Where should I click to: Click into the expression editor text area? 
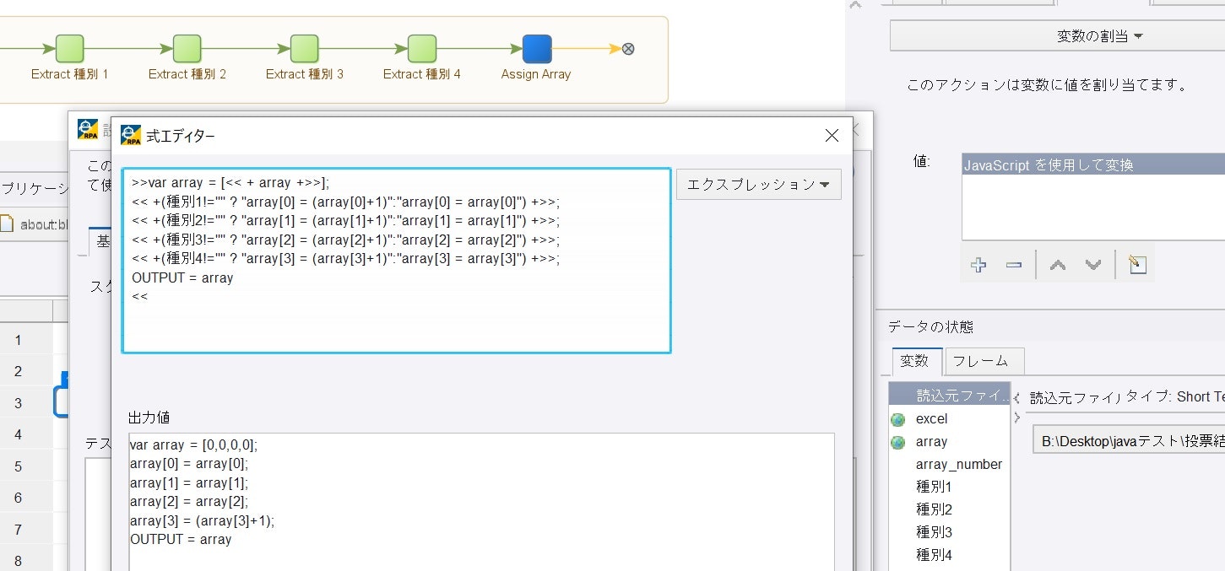(x=396, y=261)
